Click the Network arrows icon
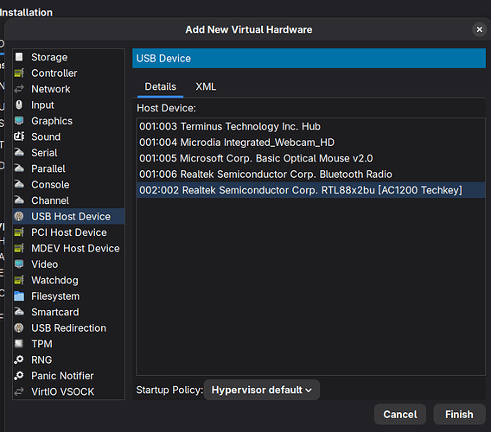 pyautogui.click(x=19, y=89)
